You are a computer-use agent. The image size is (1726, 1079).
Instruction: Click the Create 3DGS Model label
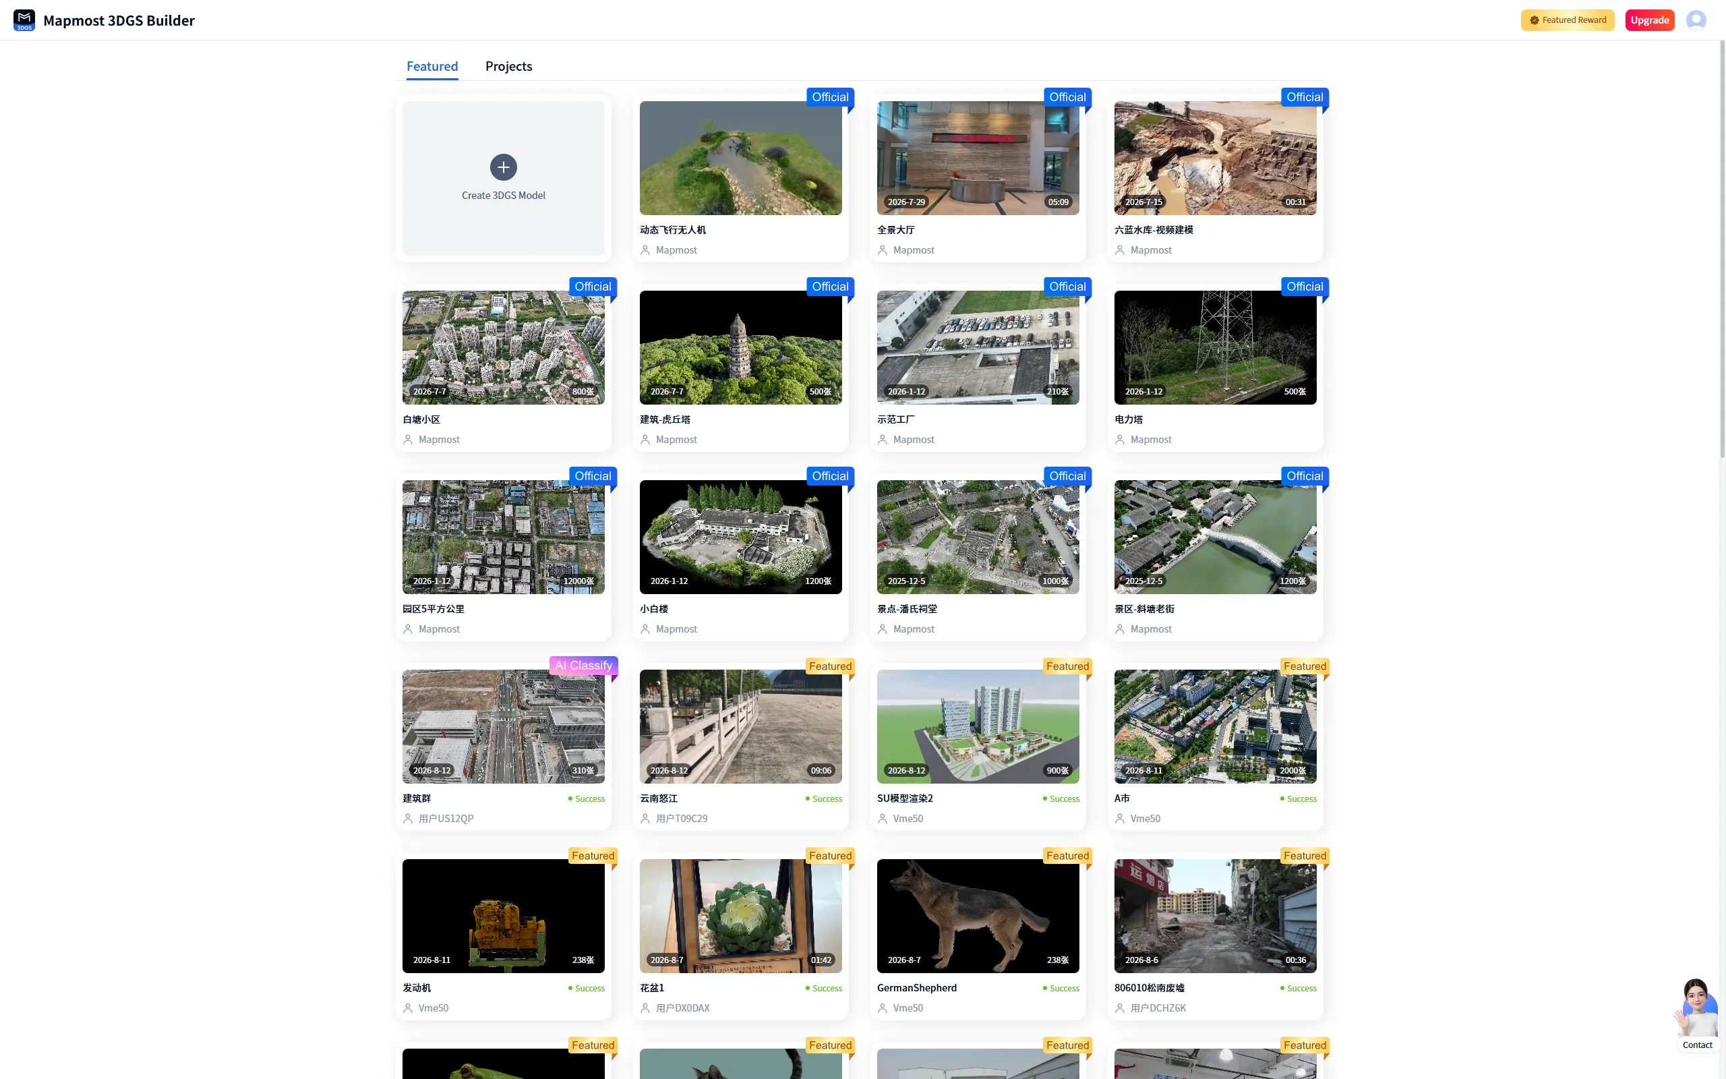click(x=504, y=196)
